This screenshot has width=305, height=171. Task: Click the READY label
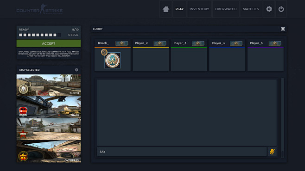click(24, 30)
